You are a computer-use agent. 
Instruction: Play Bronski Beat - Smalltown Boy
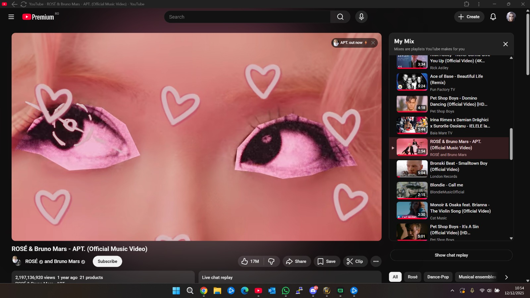tap(449, 170)
